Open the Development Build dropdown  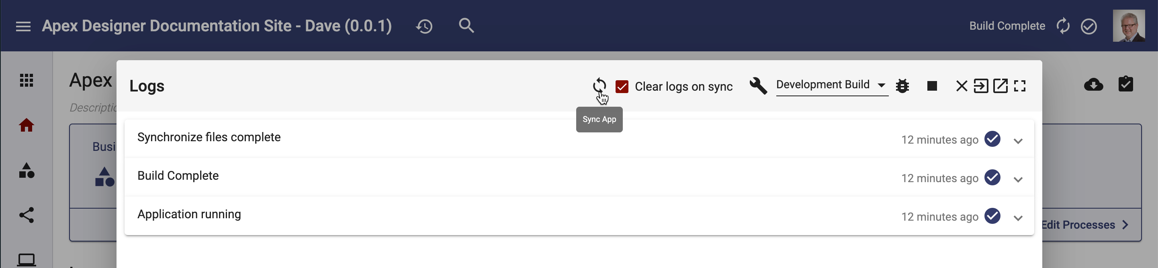point(832,85)
